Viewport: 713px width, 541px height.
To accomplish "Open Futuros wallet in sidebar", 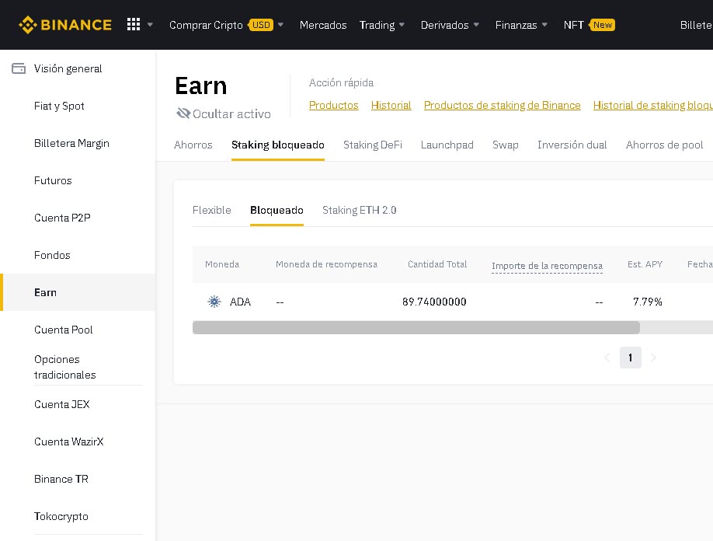I will [x=53, y=180].
